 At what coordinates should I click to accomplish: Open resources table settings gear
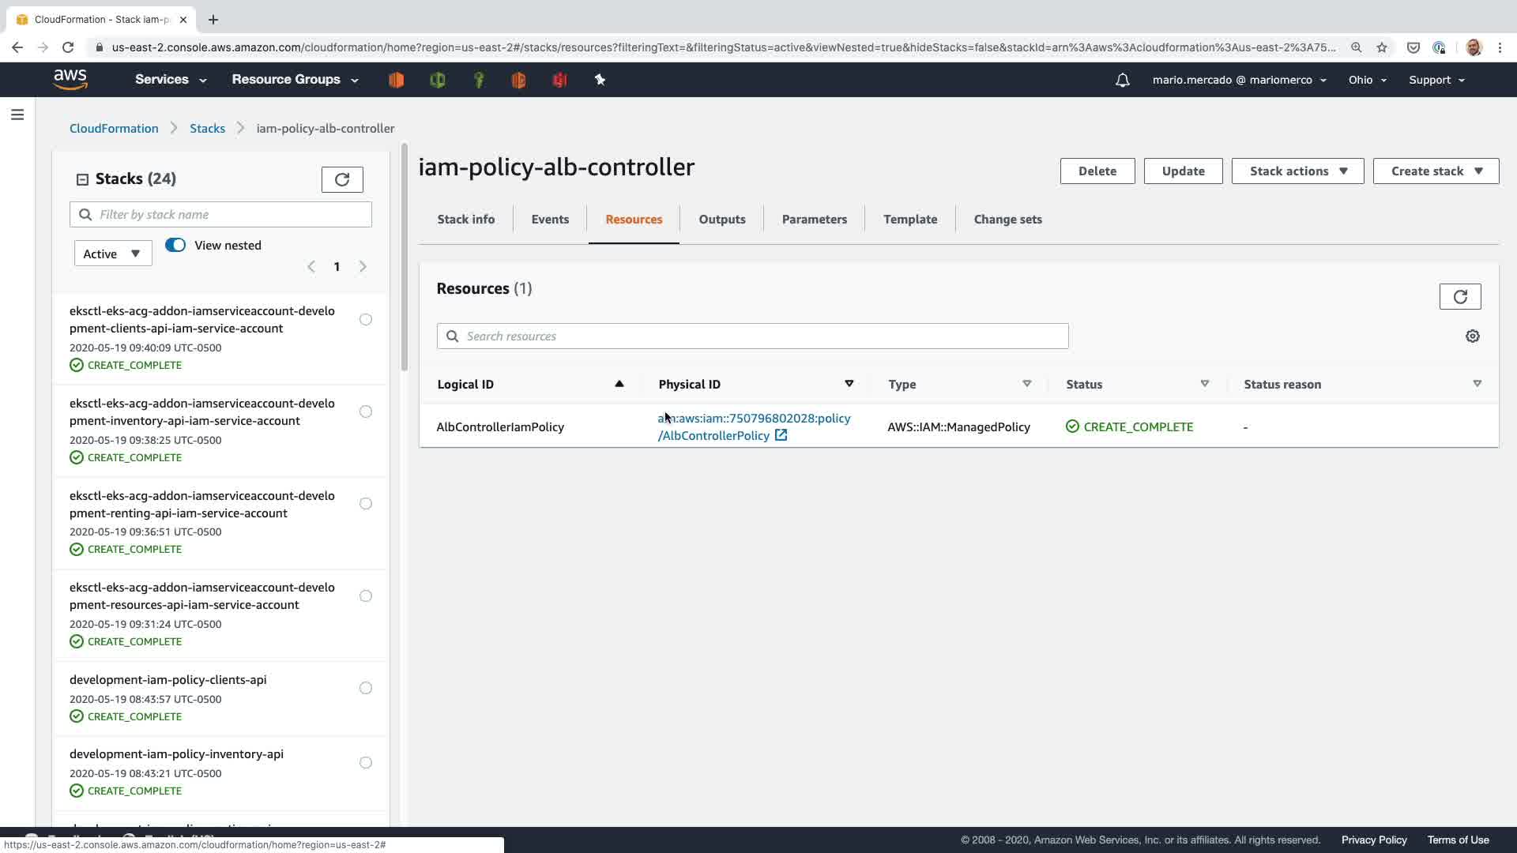coord(1472,336)
